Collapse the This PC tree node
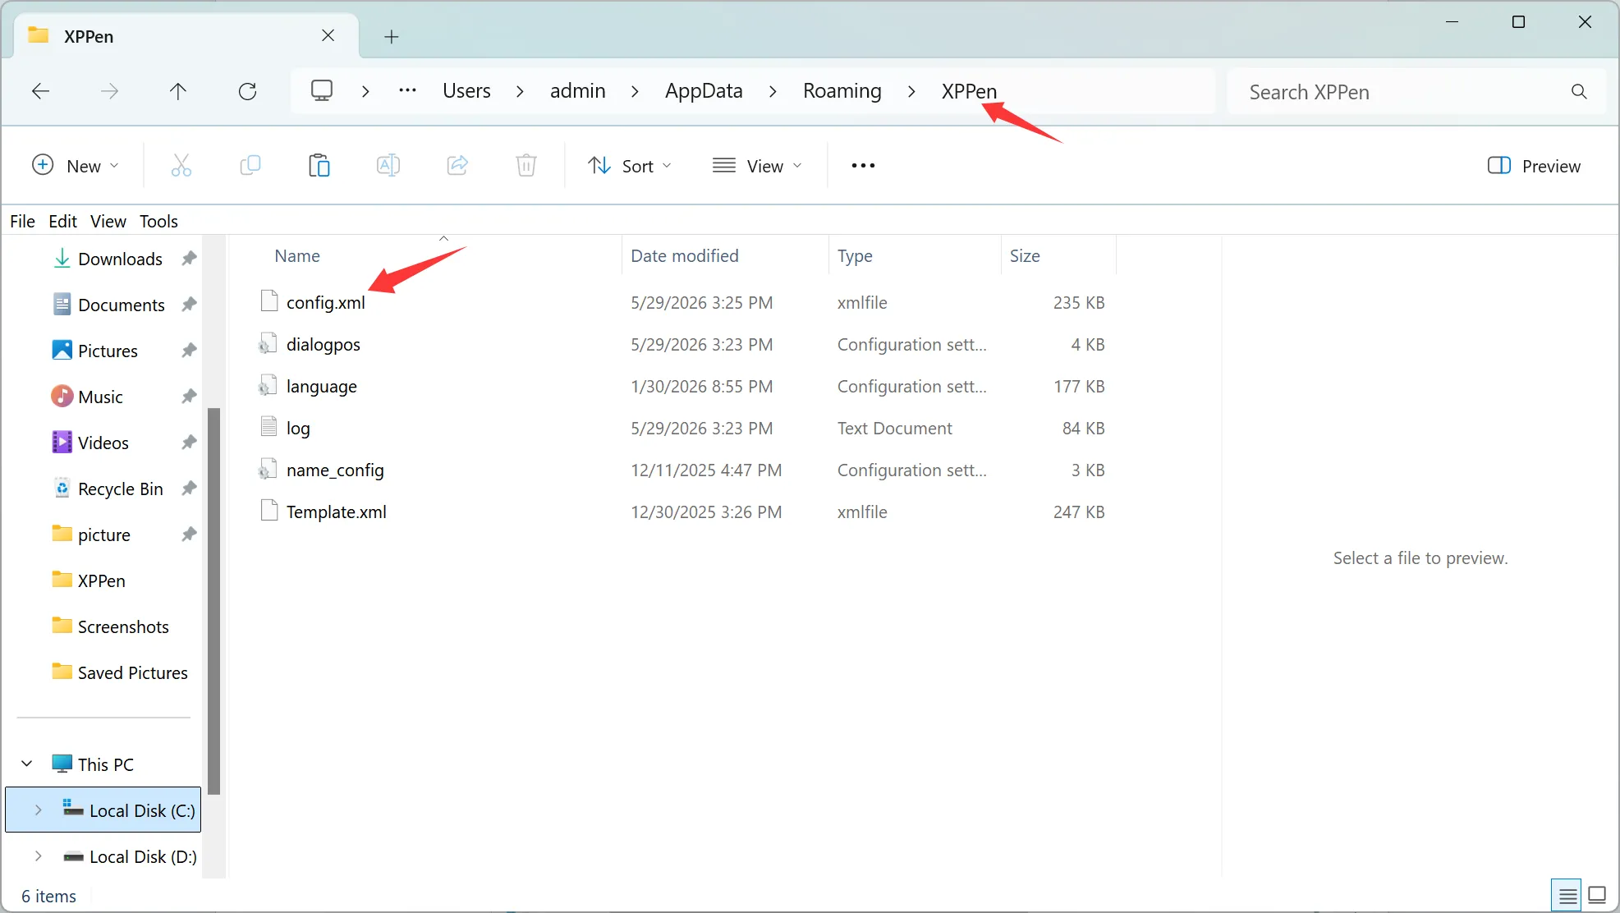This screenshot has width=1620, height=913. pyautogui.click(x=27, y=764)
